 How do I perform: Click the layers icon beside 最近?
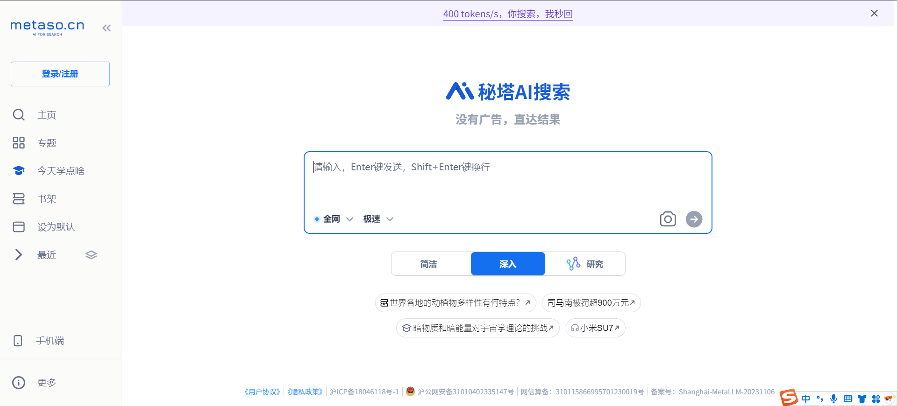pyautogui.click(x=91, y=255)
